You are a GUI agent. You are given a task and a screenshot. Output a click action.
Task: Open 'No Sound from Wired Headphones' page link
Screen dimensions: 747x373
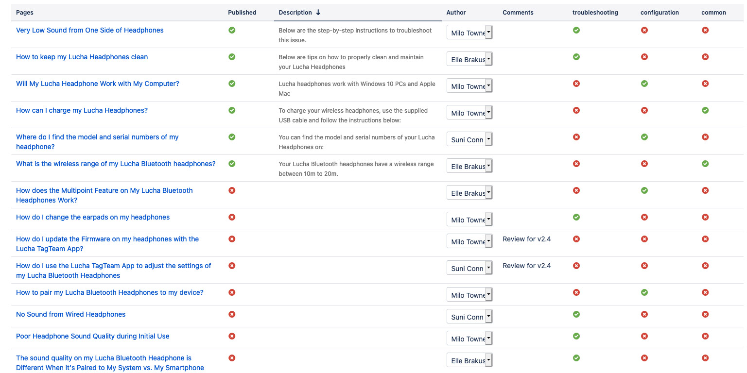coord(71,314)
